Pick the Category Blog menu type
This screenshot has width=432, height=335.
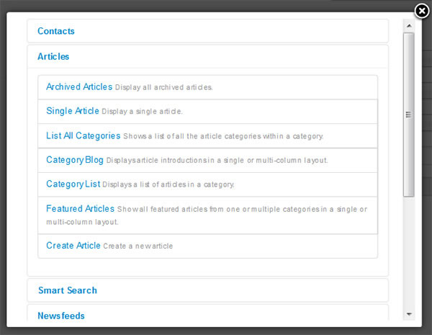pos(75,160)
